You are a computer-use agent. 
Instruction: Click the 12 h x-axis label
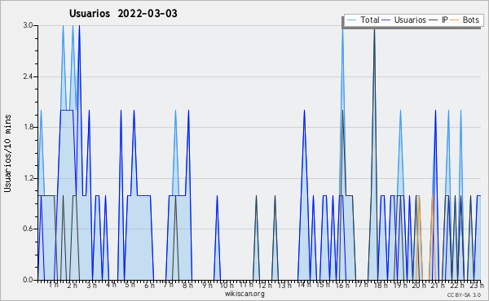coord(266,286)
